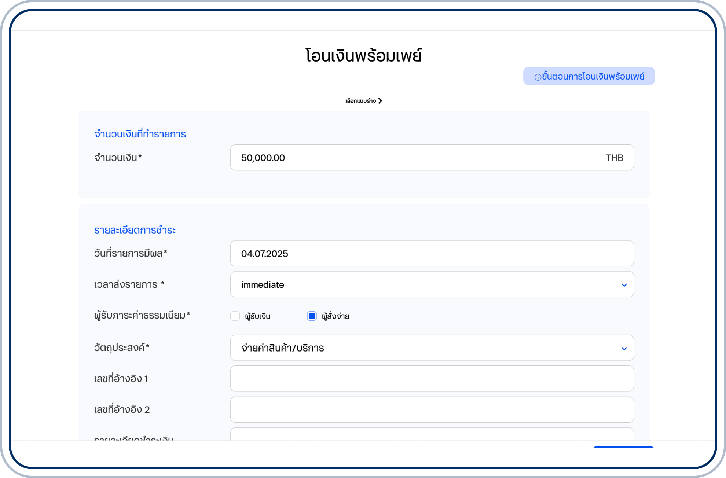Image resolution: width=726 pixels, height=478 pixels.
Task: Click the ผู้สั่งจ่าย checkbox label text
Action: click(335, 316)
